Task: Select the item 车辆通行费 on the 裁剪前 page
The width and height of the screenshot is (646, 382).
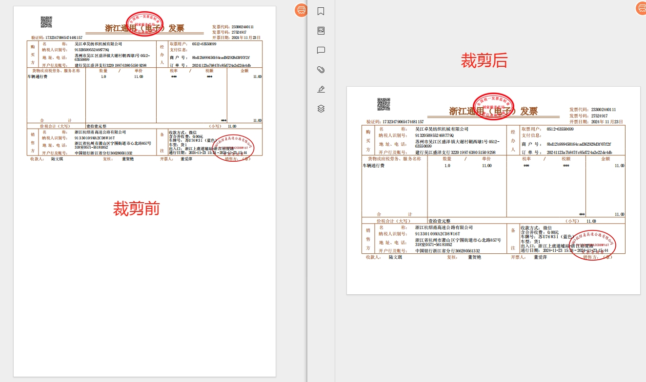Action: (x=38, y=76)
